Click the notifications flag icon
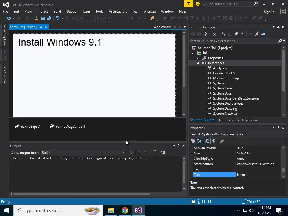Viewport: 288px width, 216px height. [189, 4]
